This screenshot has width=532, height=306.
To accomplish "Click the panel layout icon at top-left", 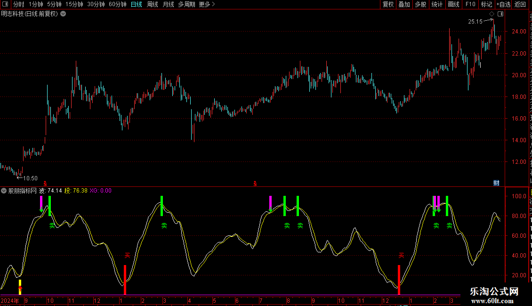I will (x=5, y=4).
